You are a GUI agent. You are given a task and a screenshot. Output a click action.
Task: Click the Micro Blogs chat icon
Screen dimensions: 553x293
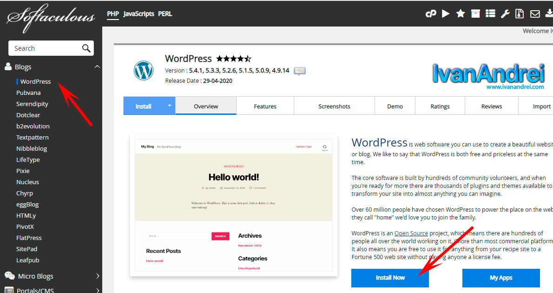pos(9,276)
